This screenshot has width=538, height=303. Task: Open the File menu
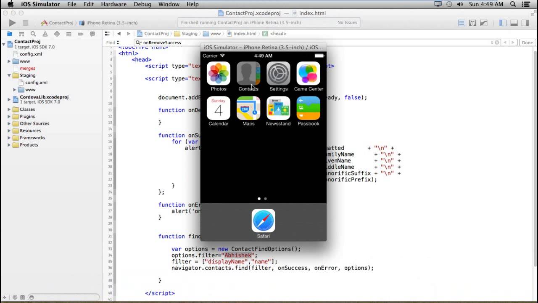(x=72, y=4)
